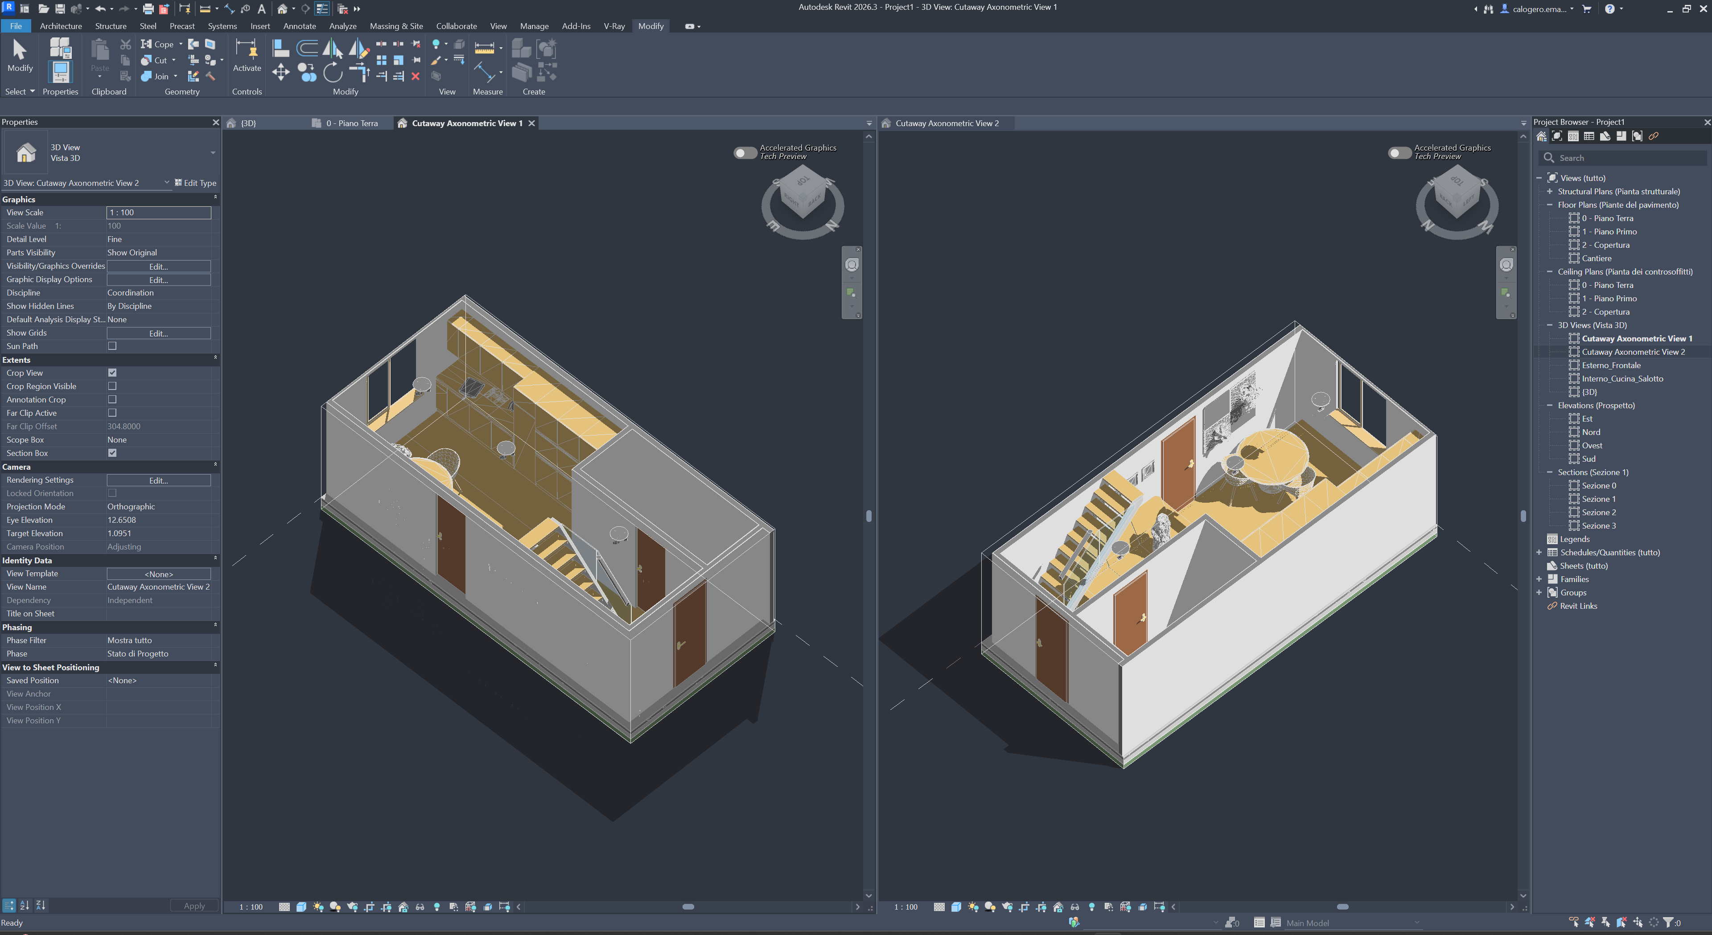Open the Annotate ribbon tab
Image resolution: width=1712 pixels, height=935 pixels.
click(299, 26)
